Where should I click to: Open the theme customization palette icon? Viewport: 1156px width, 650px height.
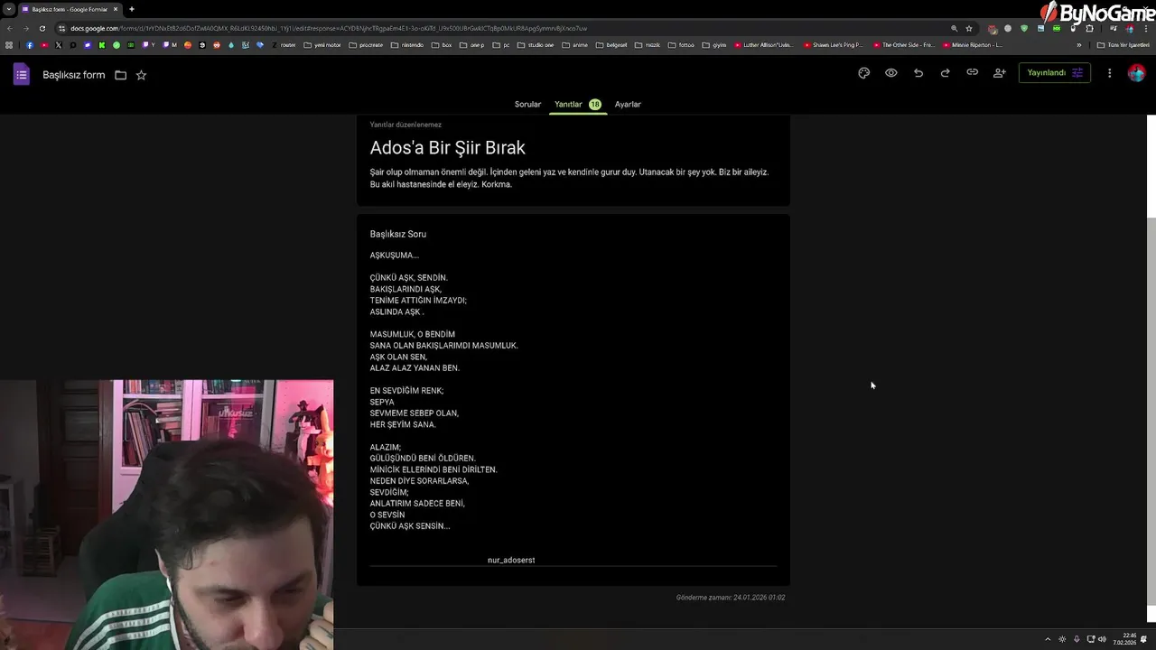[x=864, y=73]
